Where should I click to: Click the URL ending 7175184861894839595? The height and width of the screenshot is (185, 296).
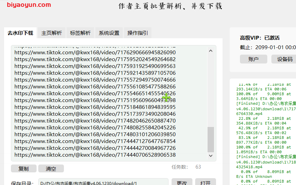click(x=95, y=107)
